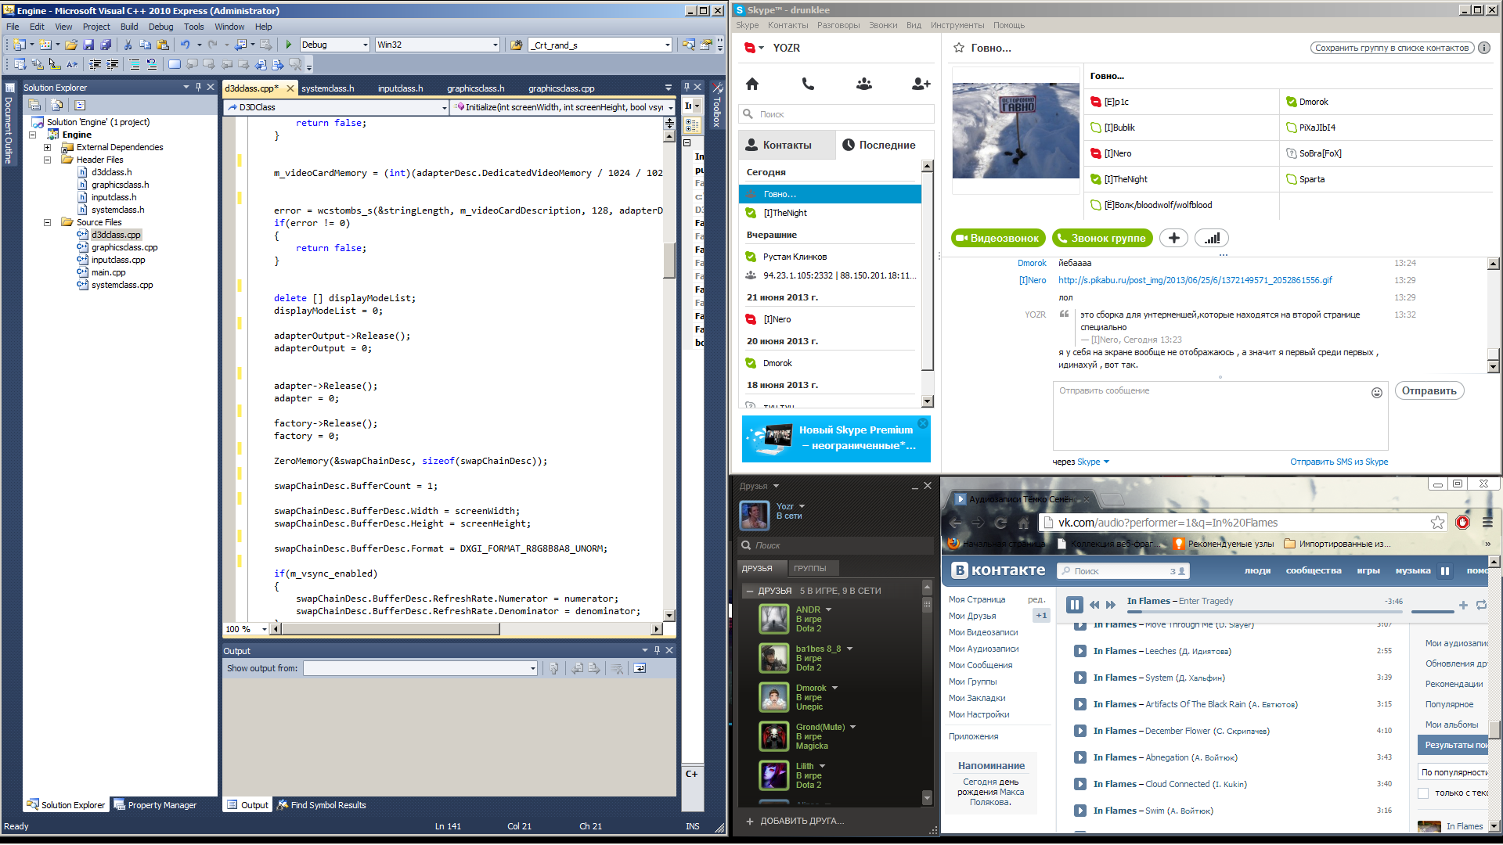
Task: Click the Cut scissors icon in toolbar
Action: (128, 45)
